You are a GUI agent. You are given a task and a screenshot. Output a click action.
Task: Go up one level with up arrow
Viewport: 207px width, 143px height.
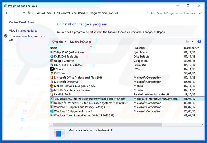[x=24, y=13]
